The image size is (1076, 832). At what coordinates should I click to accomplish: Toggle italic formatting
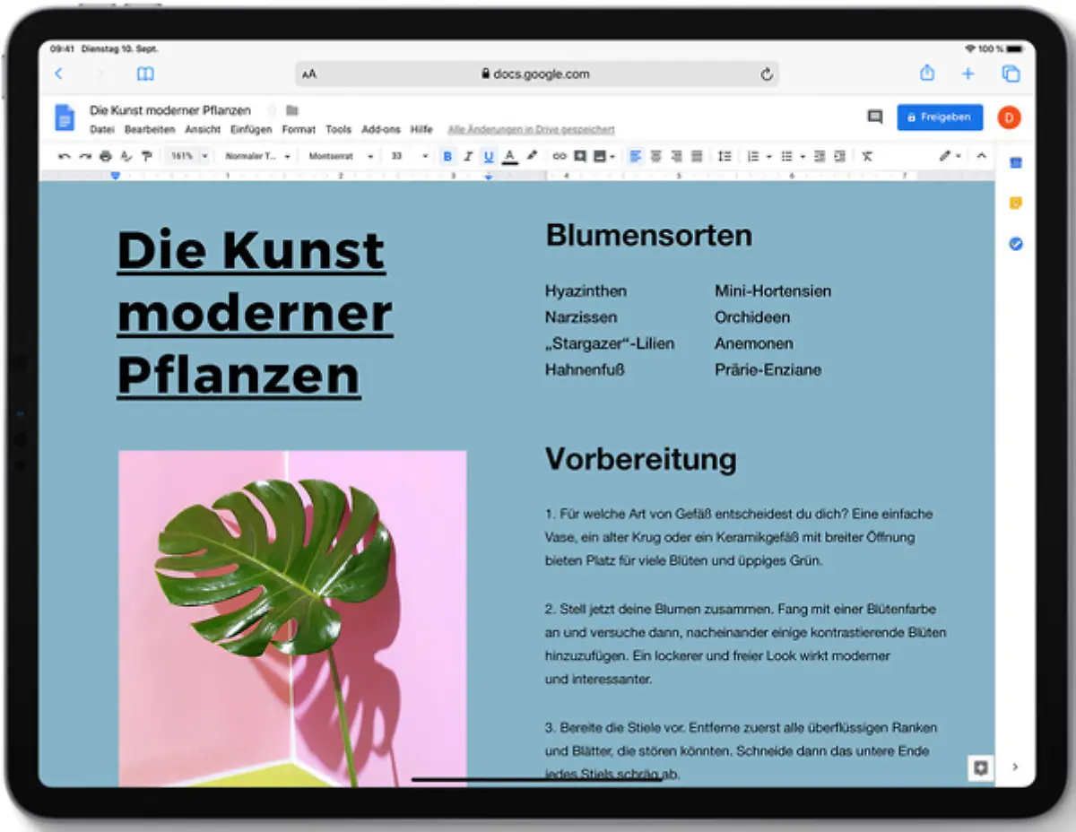pyautogui.click(x=468, y=156)
